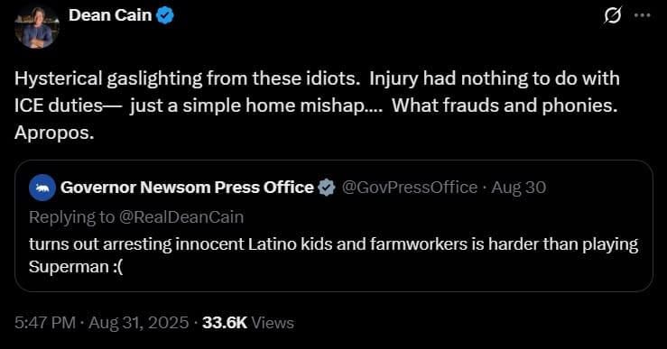This screenshot has width=667, height=349.
Task: Open the three-dot more options menu
Action: [642, 15]
